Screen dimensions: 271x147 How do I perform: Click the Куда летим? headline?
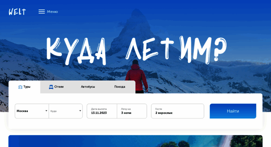click(x=136, y=50)
